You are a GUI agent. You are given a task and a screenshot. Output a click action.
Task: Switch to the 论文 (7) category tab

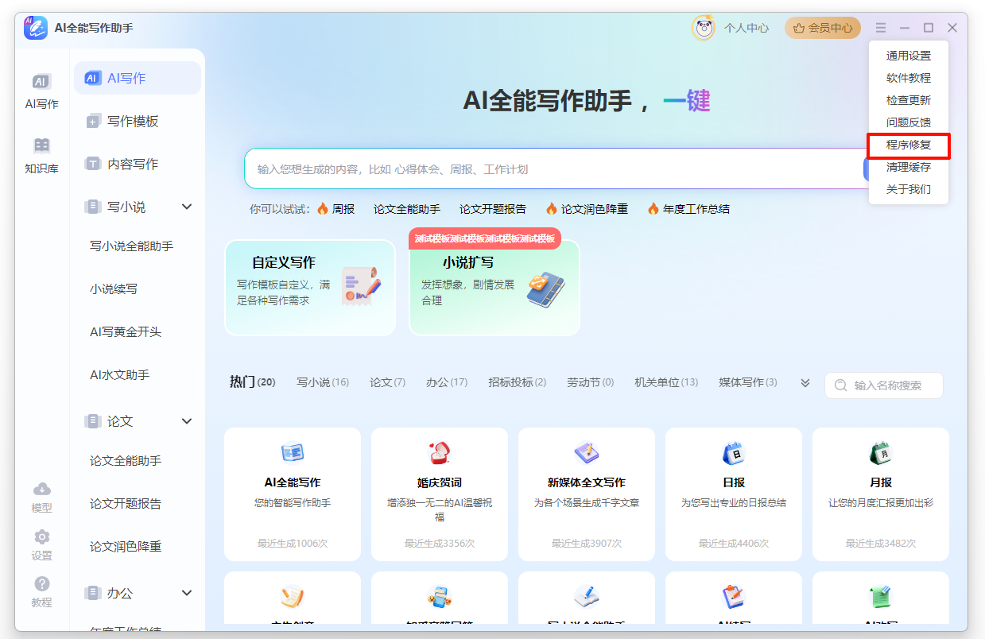tap(387, 381)
